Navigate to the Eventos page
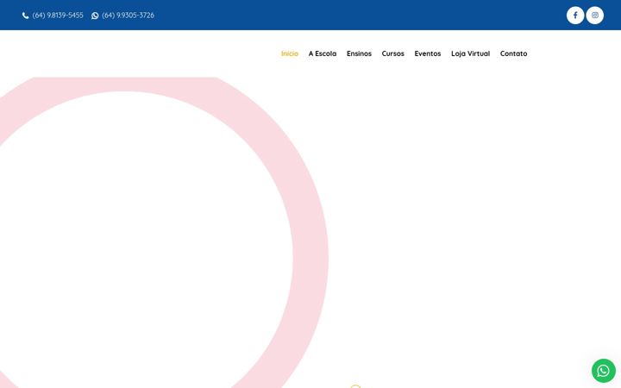The image size is (621, 388). coord(428,53)
